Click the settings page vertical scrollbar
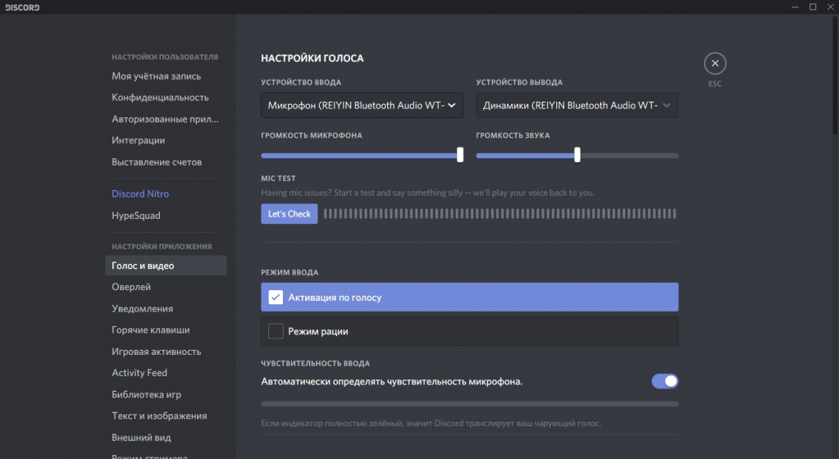Image resolution: width=839 pixels, height=459 pixels. (835, 82)
